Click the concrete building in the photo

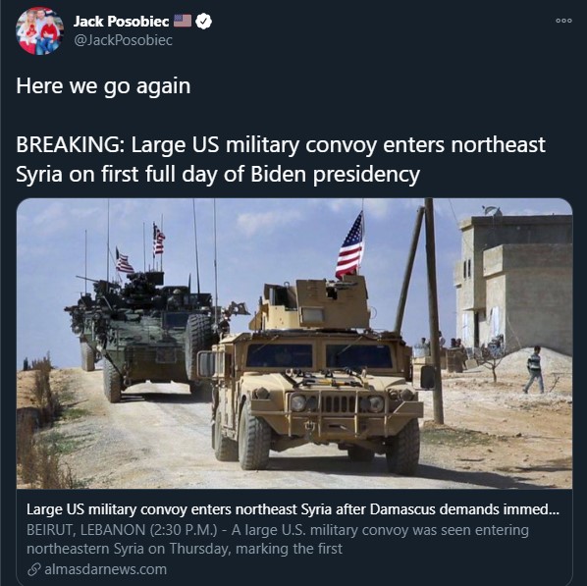tap(513, 285)
